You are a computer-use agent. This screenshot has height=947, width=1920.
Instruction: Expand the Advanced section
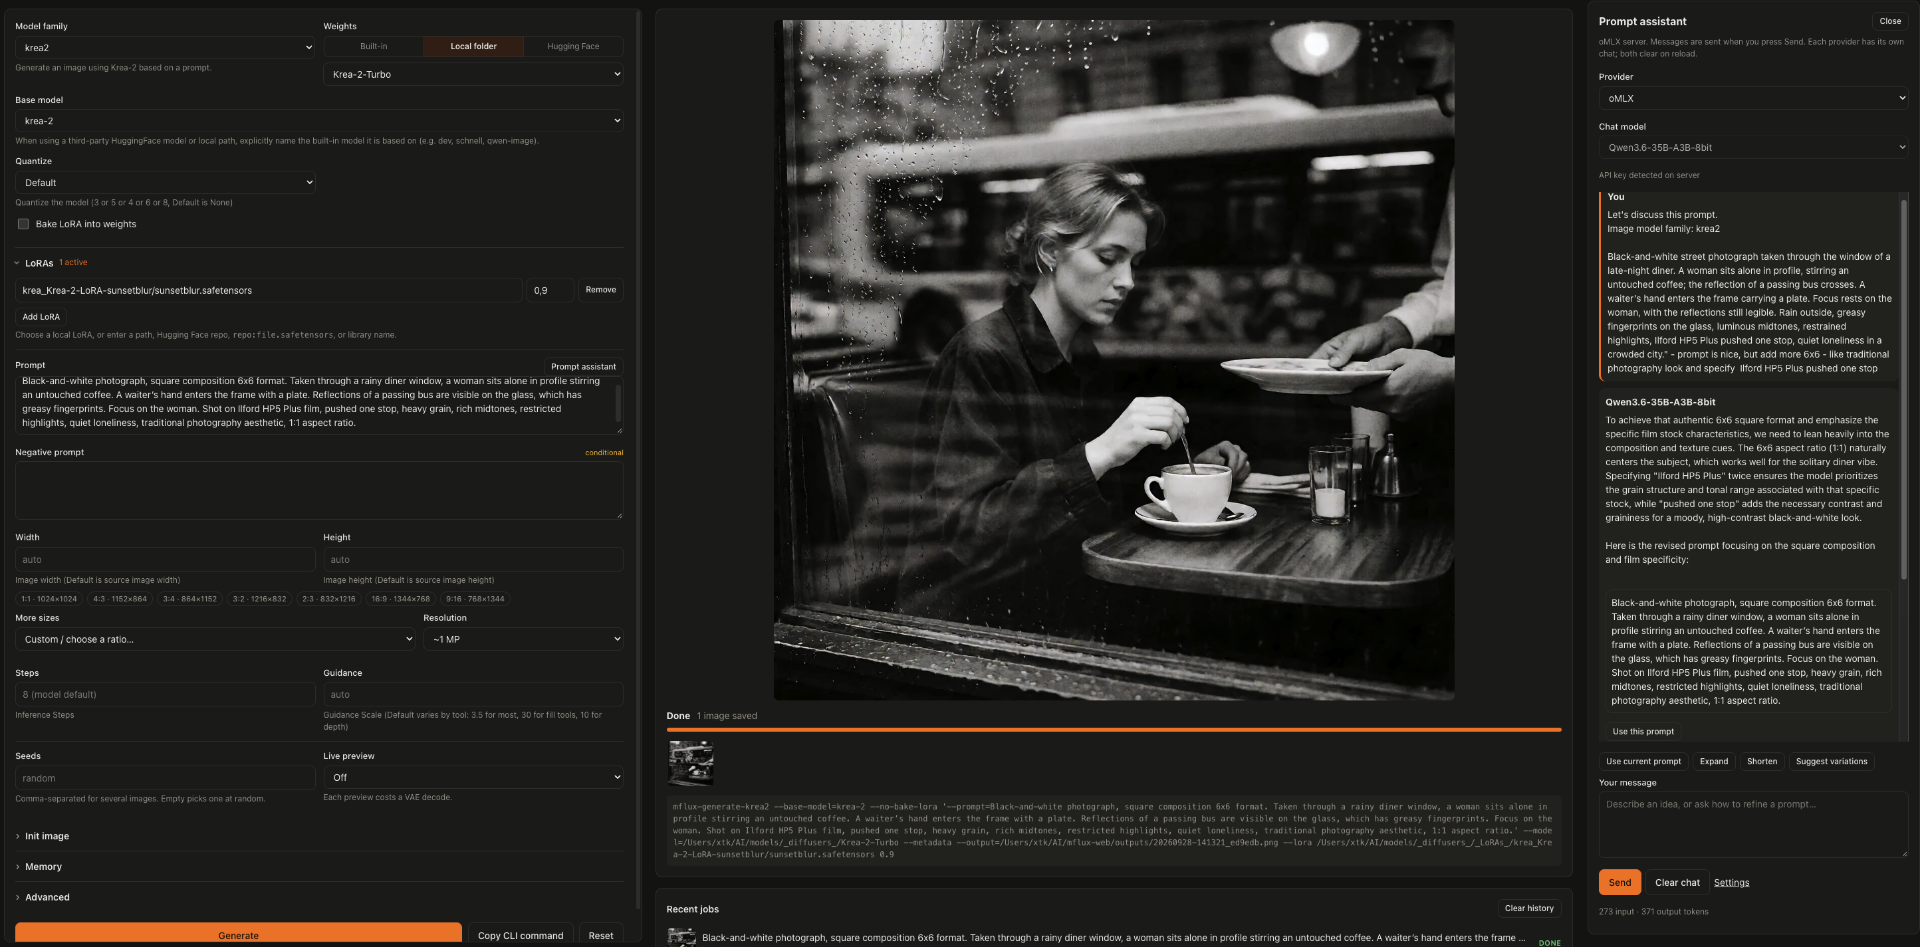point(43,897)
